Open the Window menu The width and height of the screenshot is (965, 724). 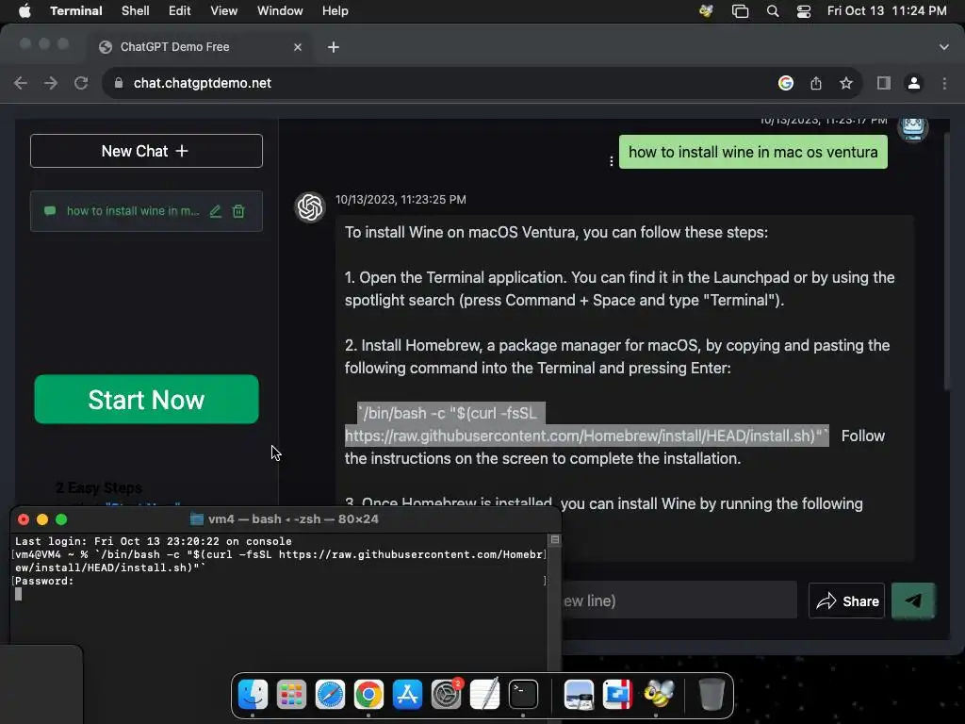click(280, 11)
